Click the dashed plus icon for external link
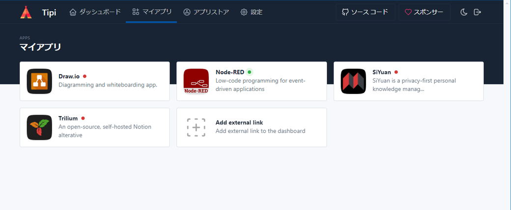This screenshot has width=511, height=210. click(196, 127)
